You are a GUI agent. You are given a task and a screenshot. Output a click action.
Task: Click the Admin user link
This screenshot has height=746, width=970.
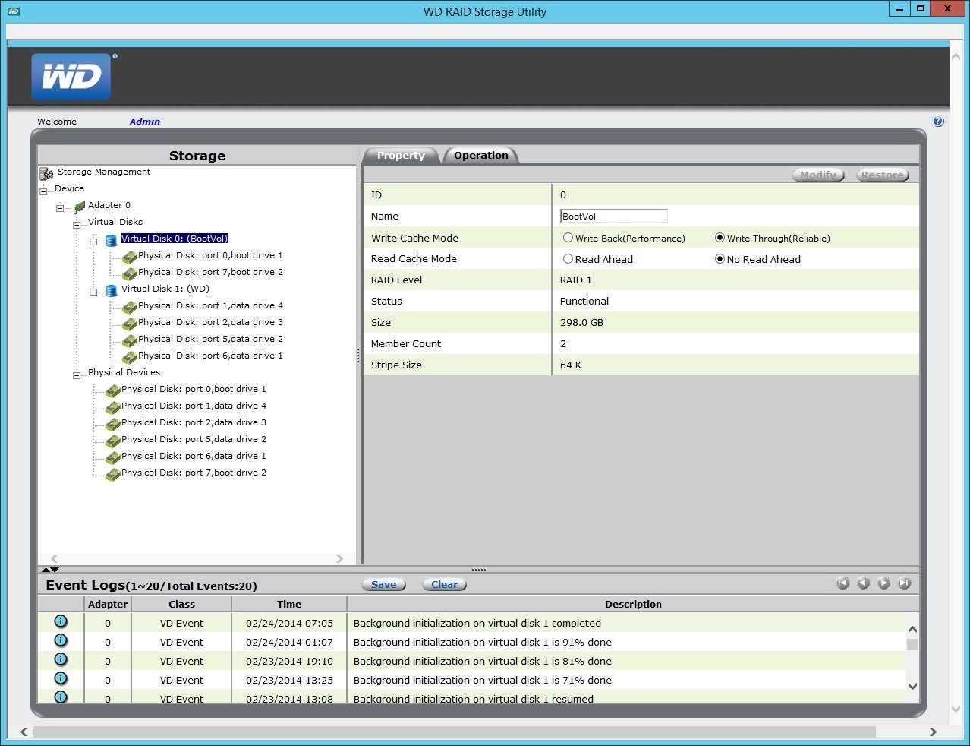145,122
